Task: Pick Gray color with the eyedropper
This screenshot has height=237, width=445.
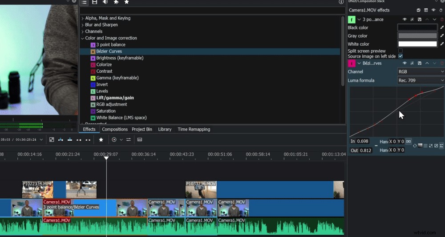Action: (x=442, y=36)
